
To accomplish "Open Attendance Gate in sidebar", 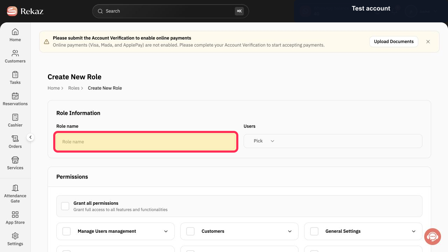I will (15, 194).
